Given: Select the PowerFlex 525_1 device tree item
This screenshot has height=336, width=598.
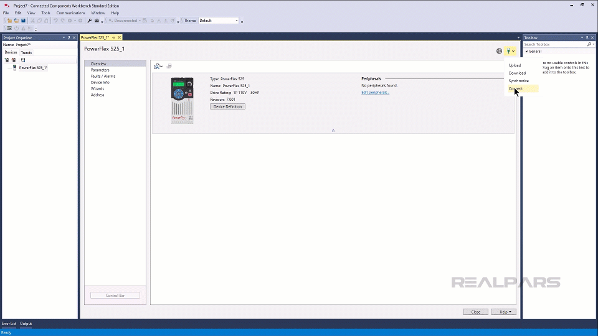Looking at the screenshot, I should click(33, 68).
